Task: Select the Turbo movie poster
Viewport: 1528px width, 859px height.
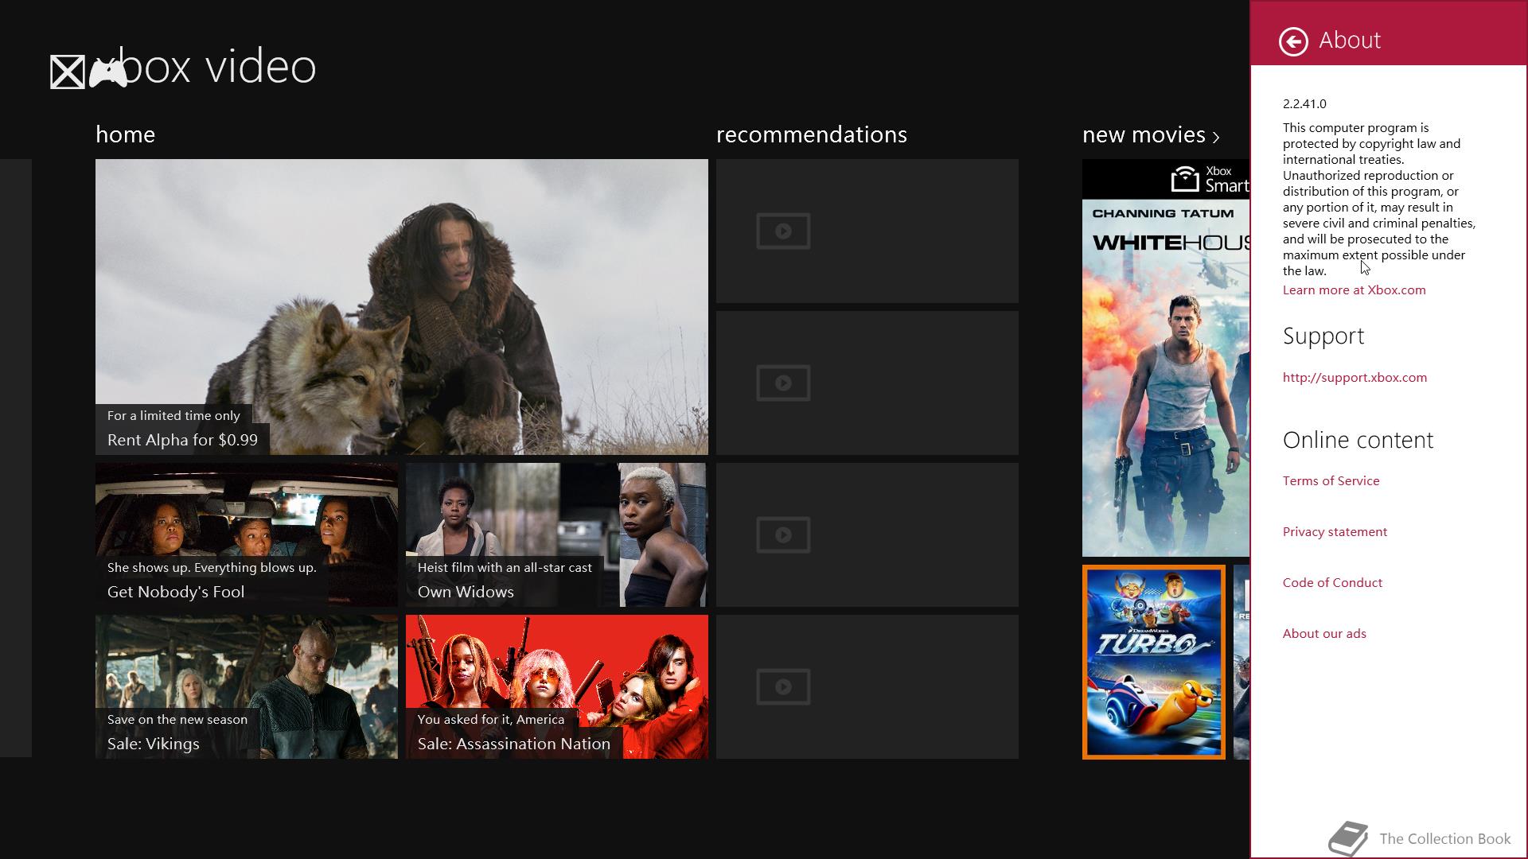Action: coord(1153,662)
